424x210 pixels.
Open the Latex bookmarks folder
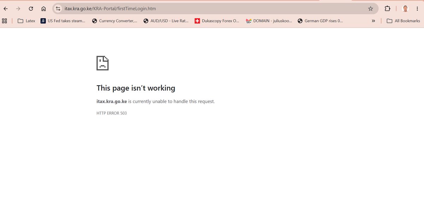click(26, 21)
